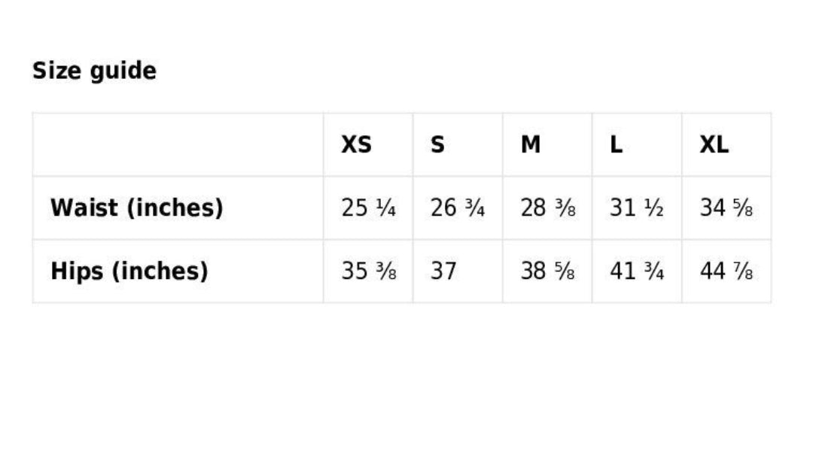The height and width of the screenshot is (476, 813).
Task: Select the L size column header
Action: pos(616,144)
